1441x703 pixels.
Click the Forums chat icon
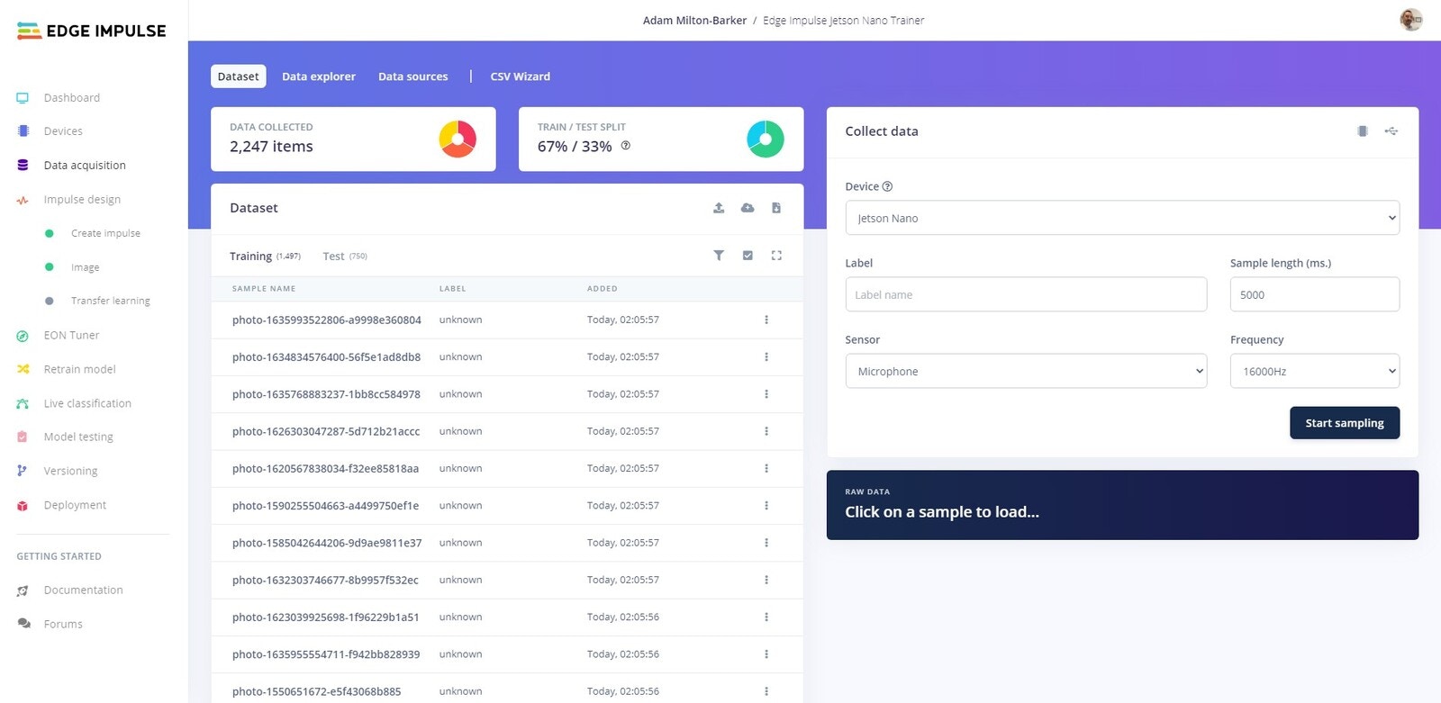point(24,624)
